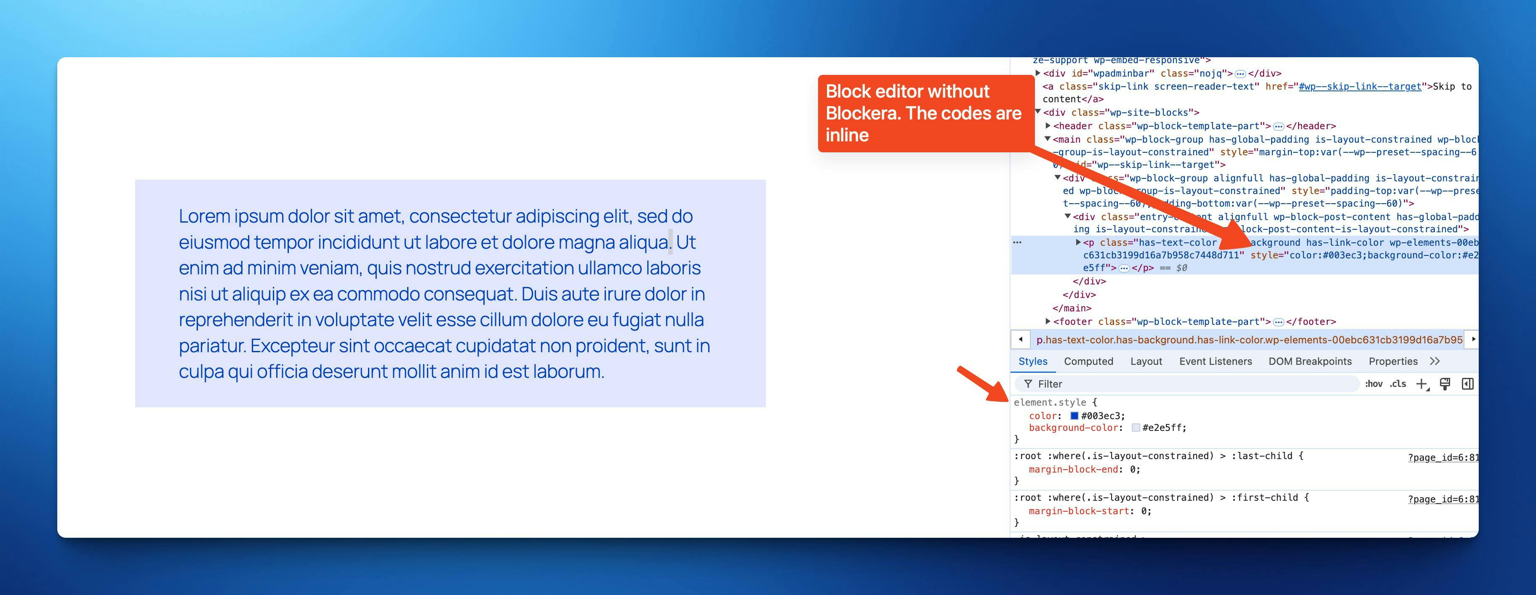
Task: Click the margin-block-end property name
Action: (1073, 470)
